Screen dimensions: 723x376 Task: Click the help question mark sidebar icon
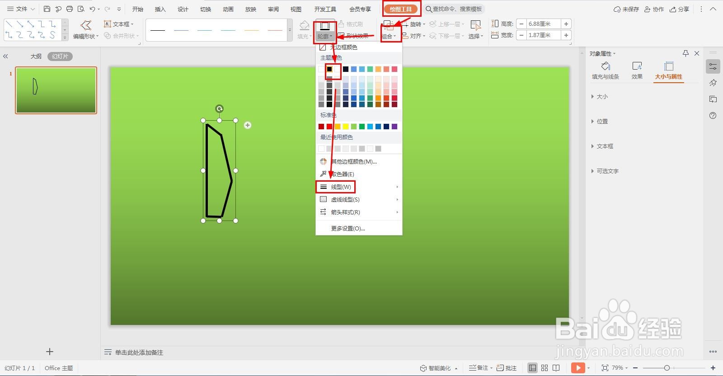point(713,116)
